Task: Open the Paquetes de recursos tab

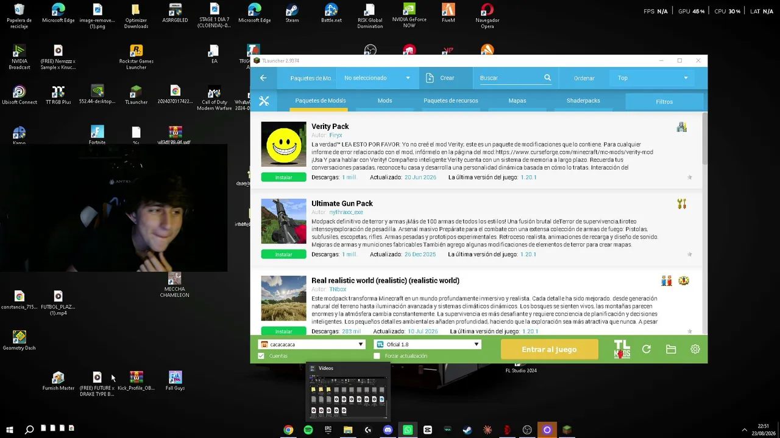Action: tap(451, 101)
